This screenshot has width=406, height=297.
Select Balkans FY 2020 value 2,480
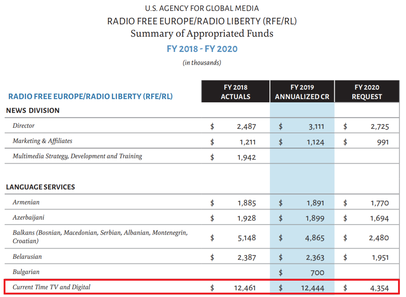(379, 238)
